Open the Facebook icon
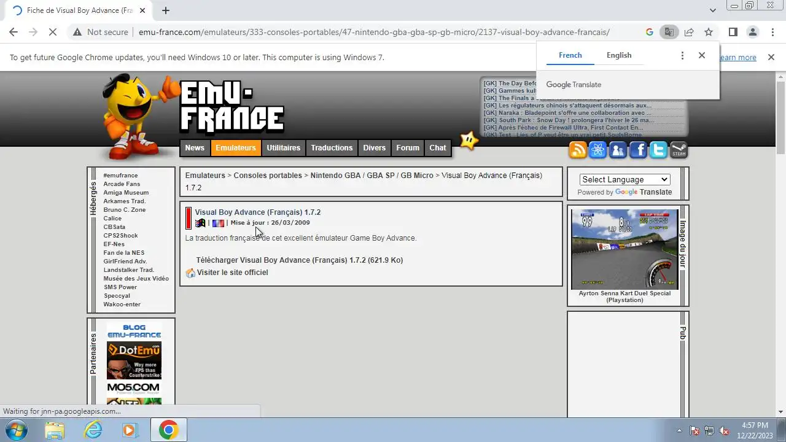The height and width of the screenshot is (442, 786). (639, 150)
